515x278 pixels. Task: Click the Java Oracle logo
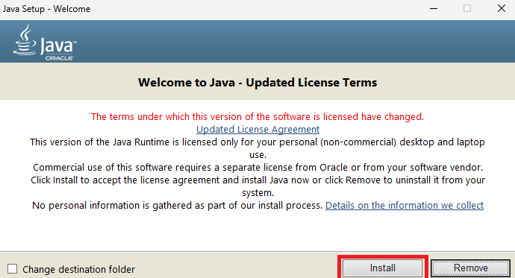pos(45,42)
